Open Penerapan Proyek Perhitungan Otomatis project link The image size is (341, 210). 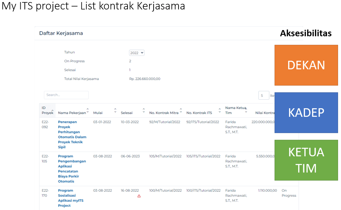coord(72,134)
